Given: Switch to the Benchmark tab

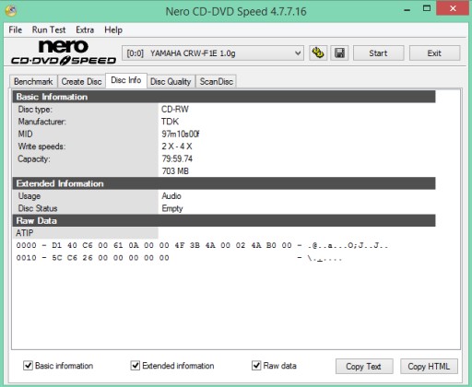Looking at the screenshot, I should pos(33,81).
